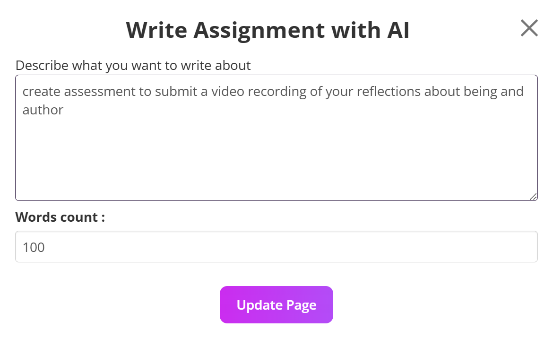
Task: Click the word 'create' starting the description
Action: [42, 91]
